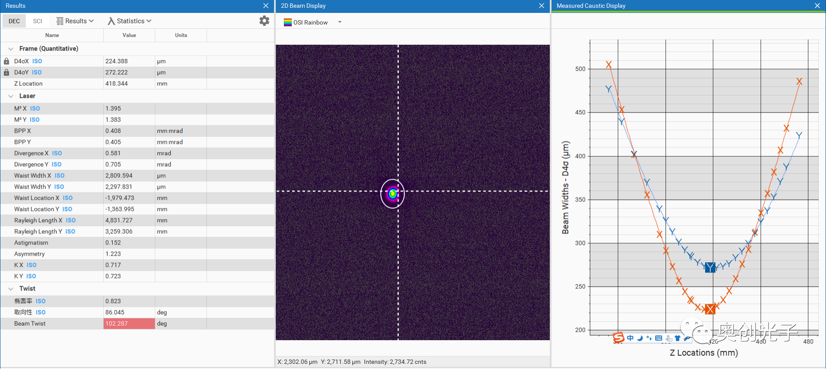The height and width of the screenshot is (369, 826).
Task: Click the Sogou skin shirt icon
Action: [x=678, y=338]
